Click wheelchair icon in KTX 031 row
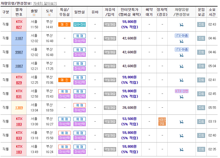 pyautogui.click(x=181, y=97)
